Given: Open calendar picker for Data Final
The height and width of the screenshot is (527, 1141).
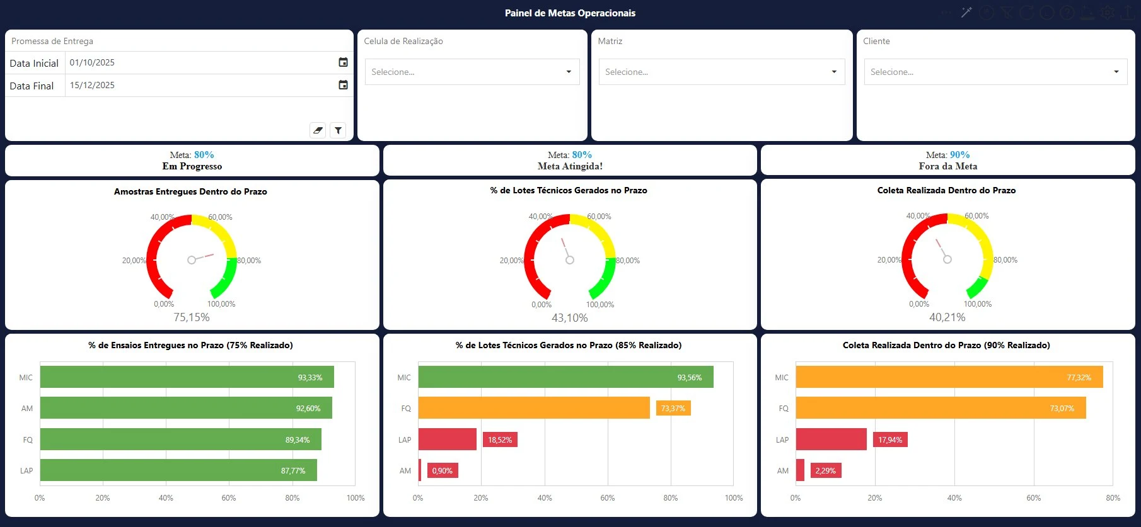Looking at the screenshot, I should pyautogui.click(x=343, y=85).
